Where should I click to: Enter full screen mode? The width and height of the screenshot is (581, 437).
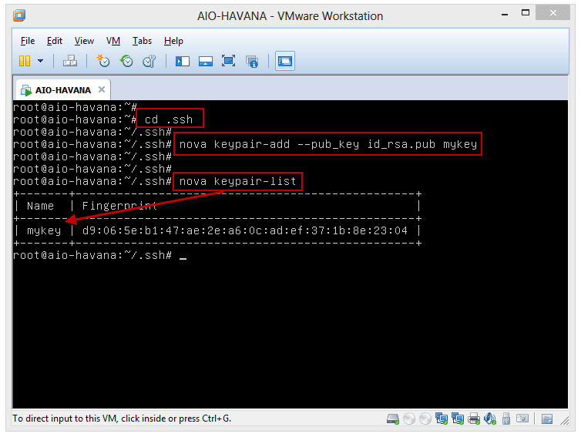[x=229, y=61]
